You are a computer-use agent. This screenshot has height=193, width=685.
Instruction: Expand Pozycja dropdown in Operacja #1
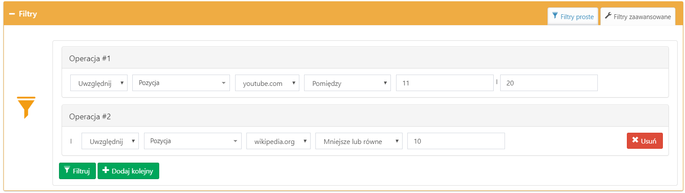click(181, 83)
